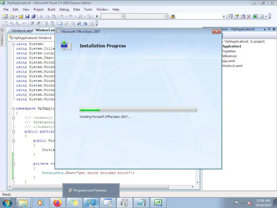
Task: Open the Tools menu
Action: (x=88, y=9)
